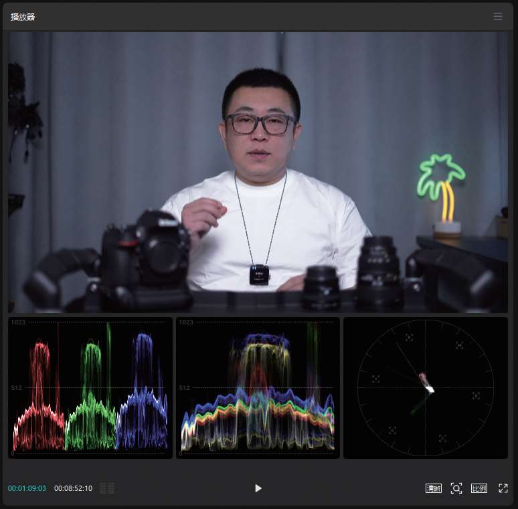Select the overlaid waveform scope panel
This screenshot has width=518, height=509.
pyautogui.click(x=258, y=388)
